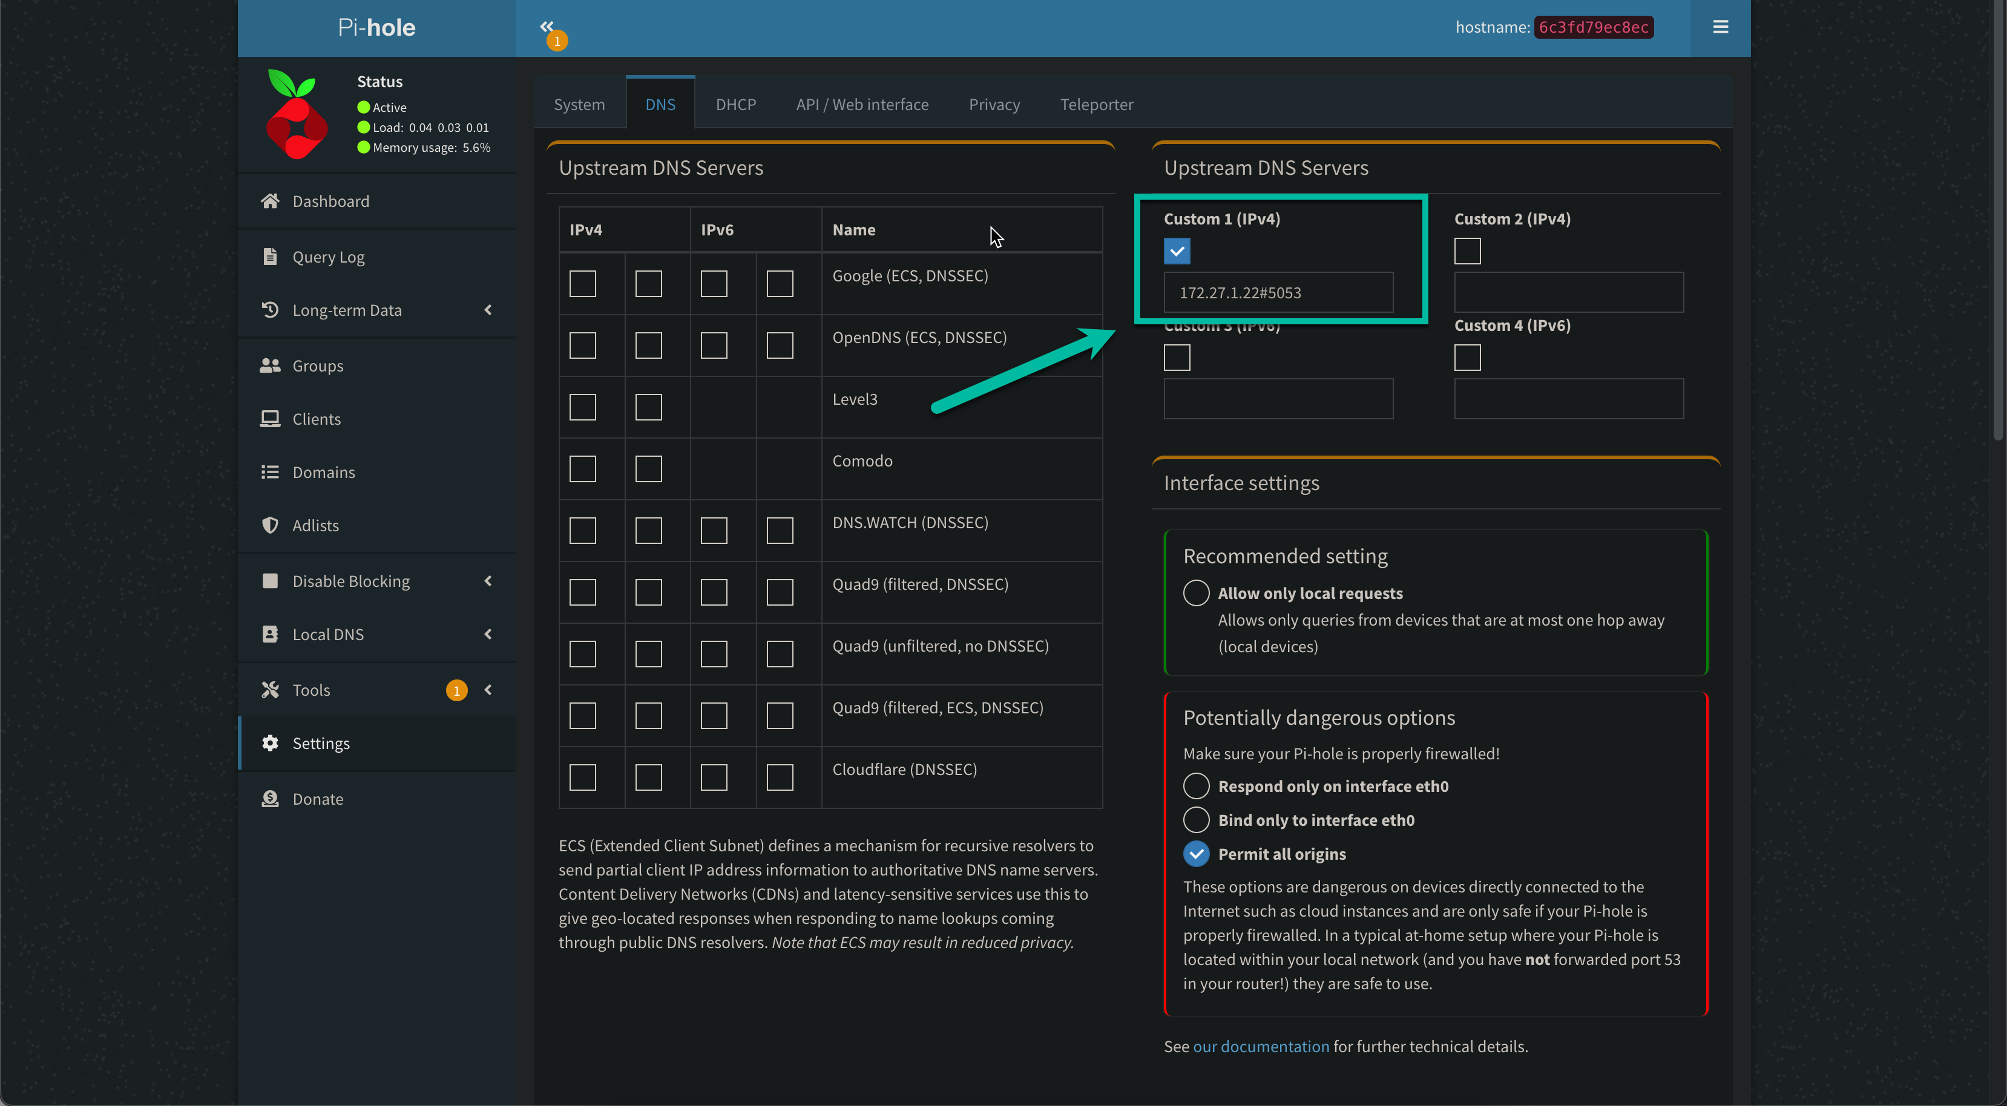Select Bind only to interface eth0

pyautogui.click(x=1196, y=819)
